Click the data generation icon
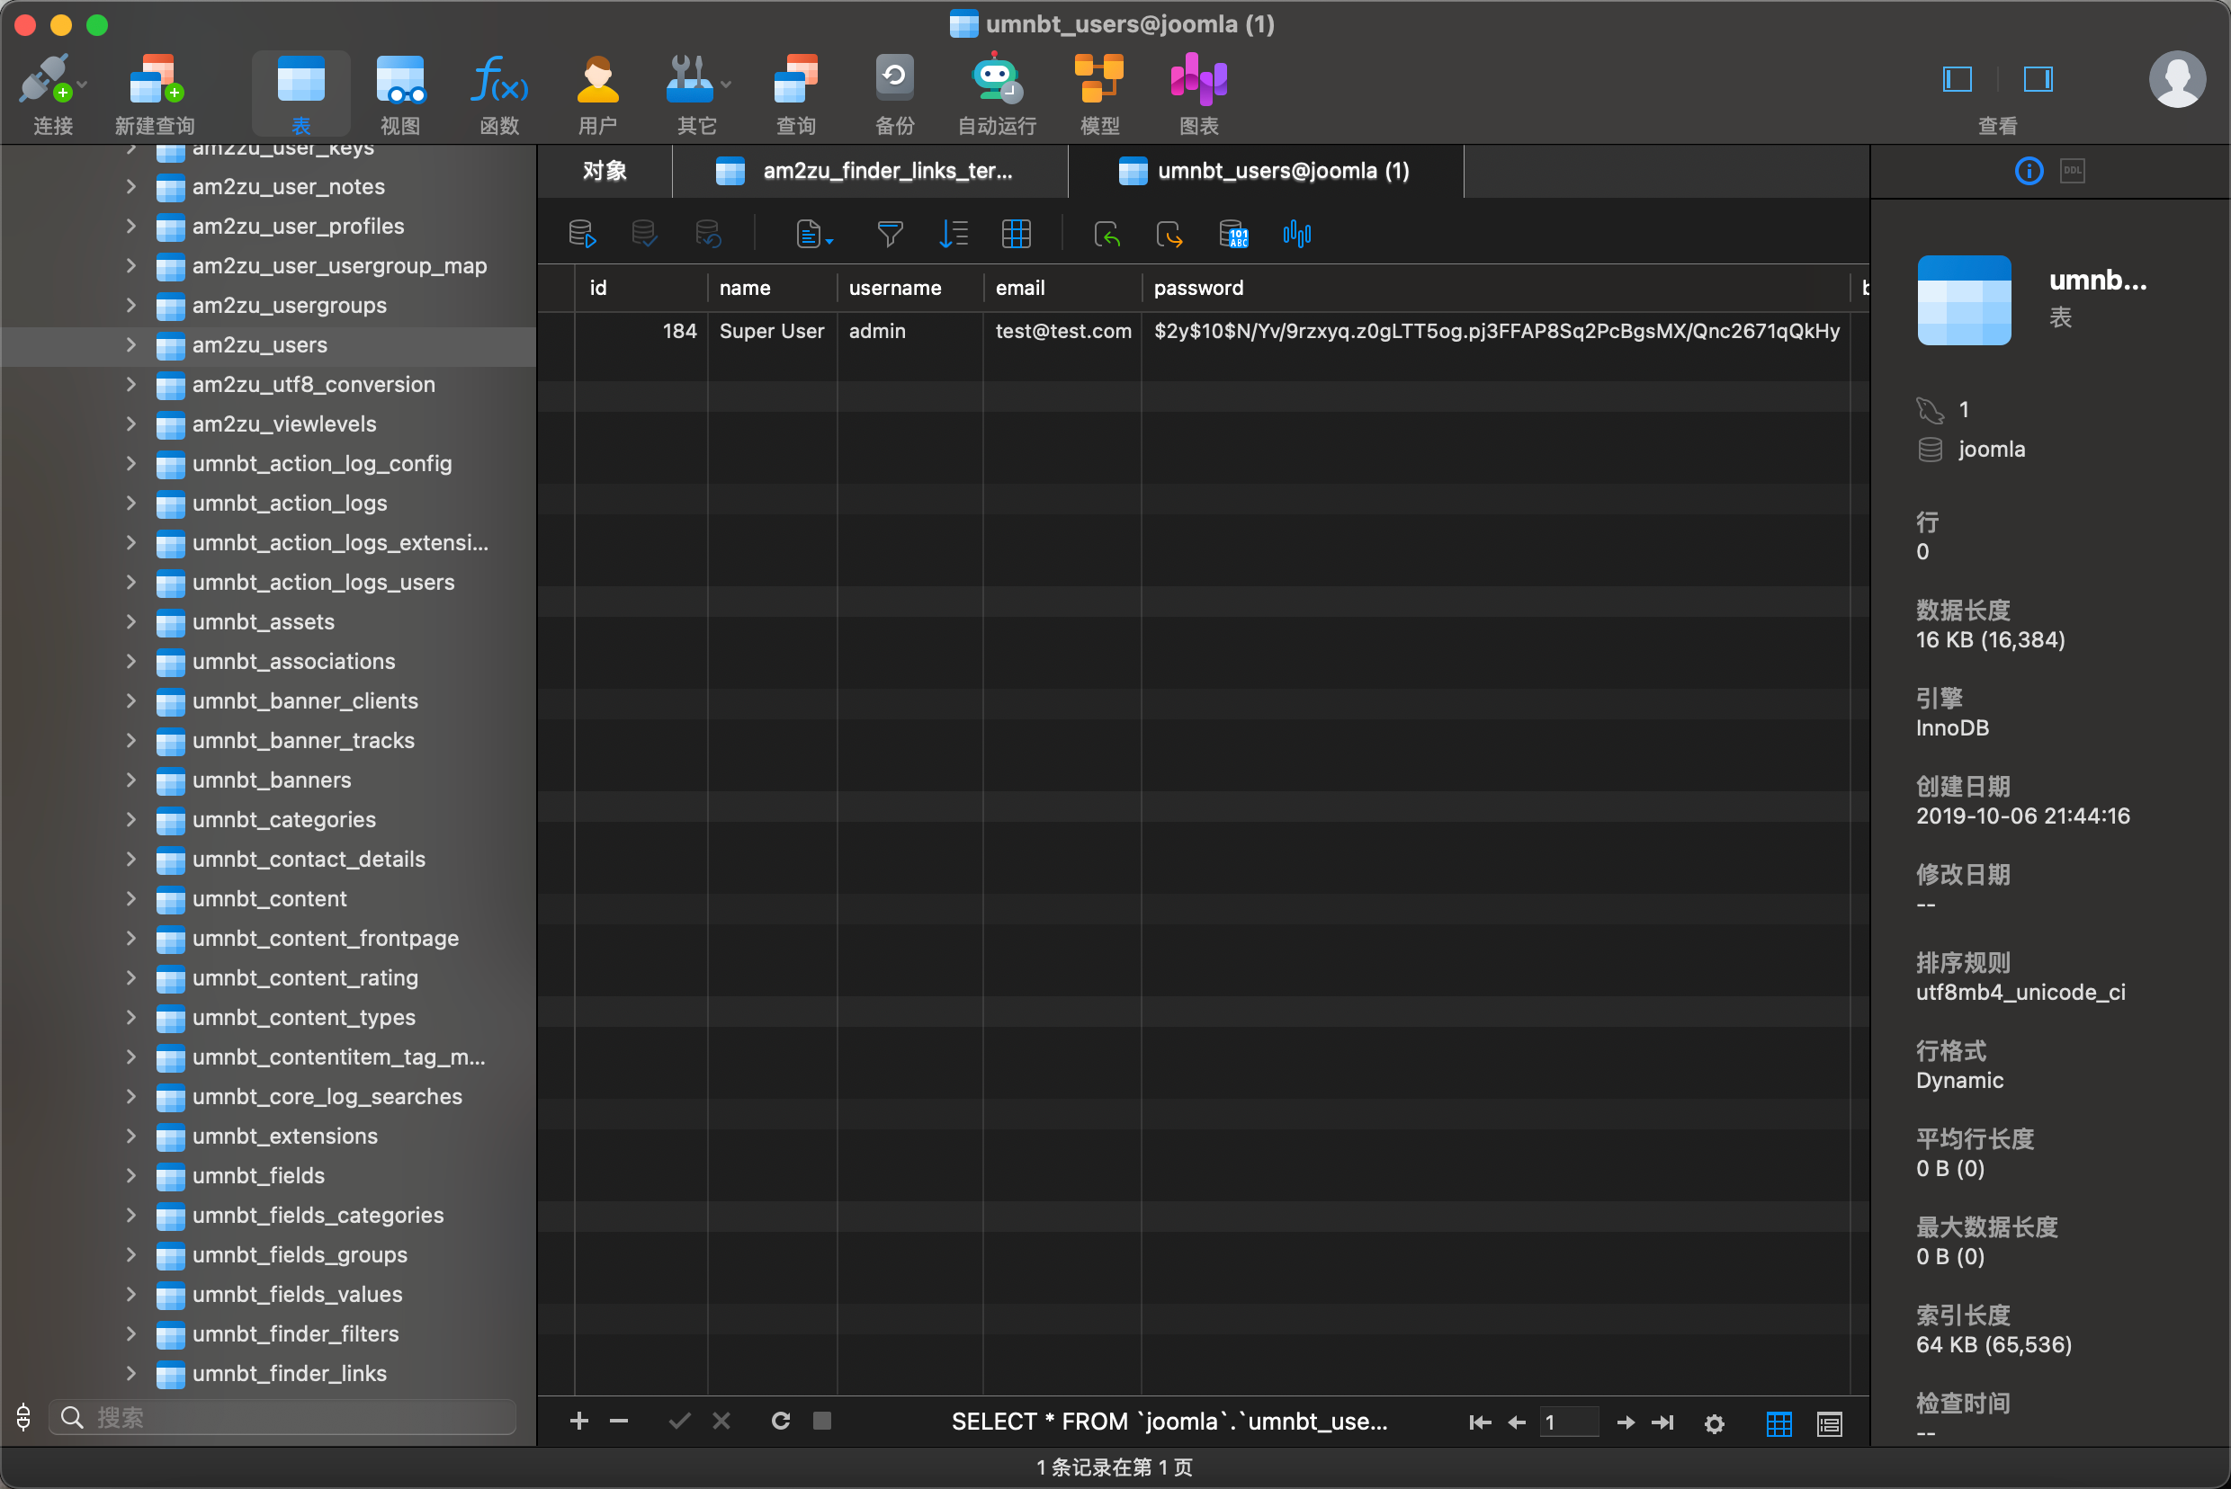2231x1489 pixels. tap(1233, 234)
